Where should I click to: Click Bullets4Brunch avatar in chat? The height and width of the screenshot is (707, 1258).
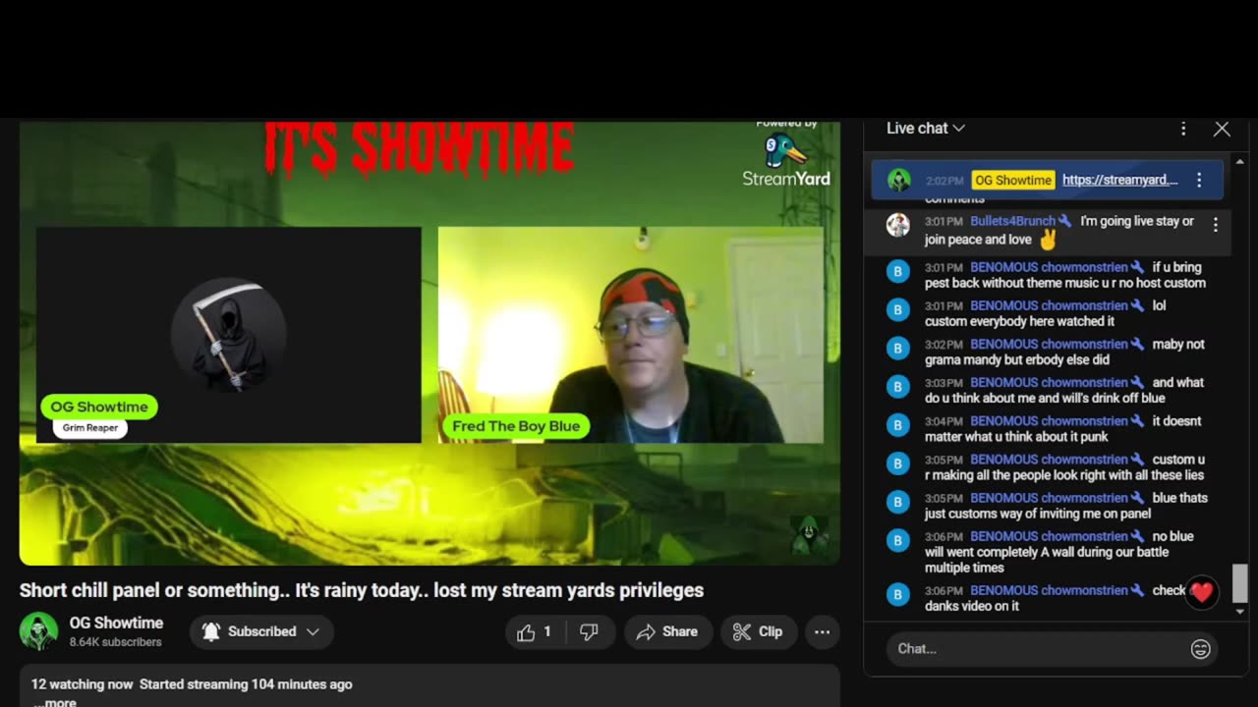[x=898, y=225]
